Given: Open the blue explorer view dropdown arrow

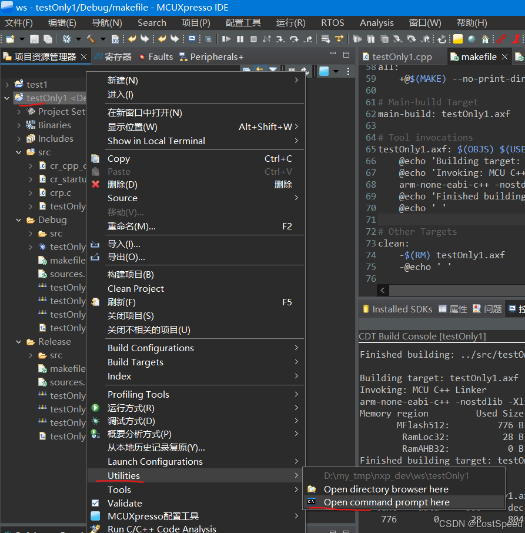Looking at the screenshot, I should coord(336,71).
